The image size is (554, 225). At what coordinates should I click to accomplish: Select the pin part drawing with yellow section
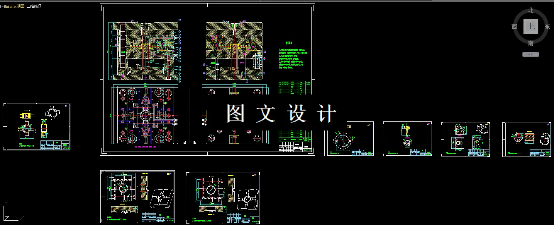[407, 139]
